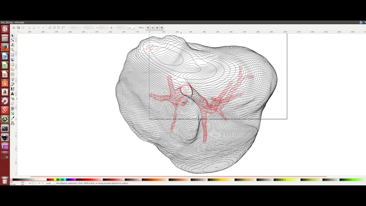Open the (root) layer dropdown
Image resolution: width=366 pixels, height=206 pixels.
pyautogui.click(x=50, y=183)
